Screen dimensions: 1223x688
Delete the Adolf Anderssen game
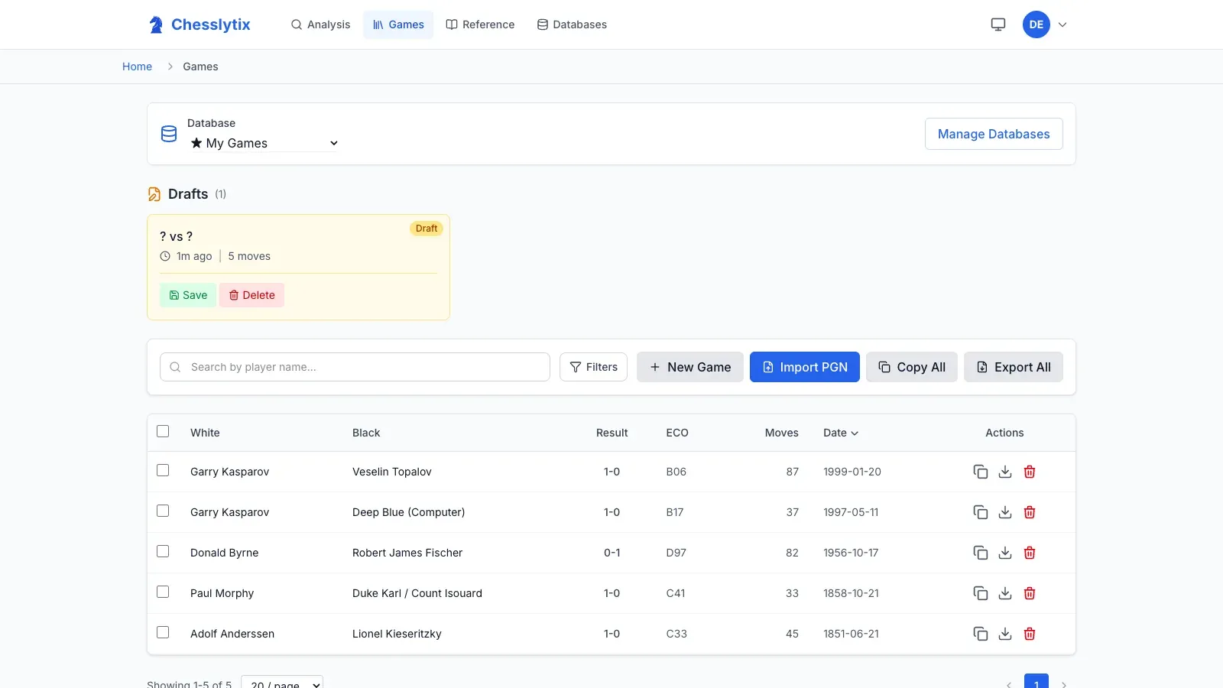[1030, 634]
